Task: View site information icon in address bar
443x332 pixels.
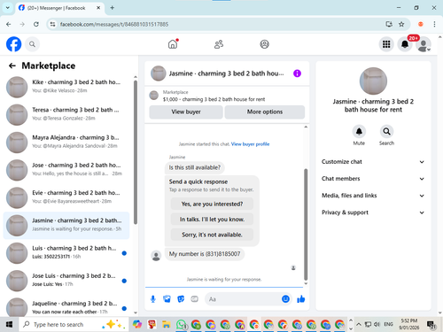Action: click(52, 24)
